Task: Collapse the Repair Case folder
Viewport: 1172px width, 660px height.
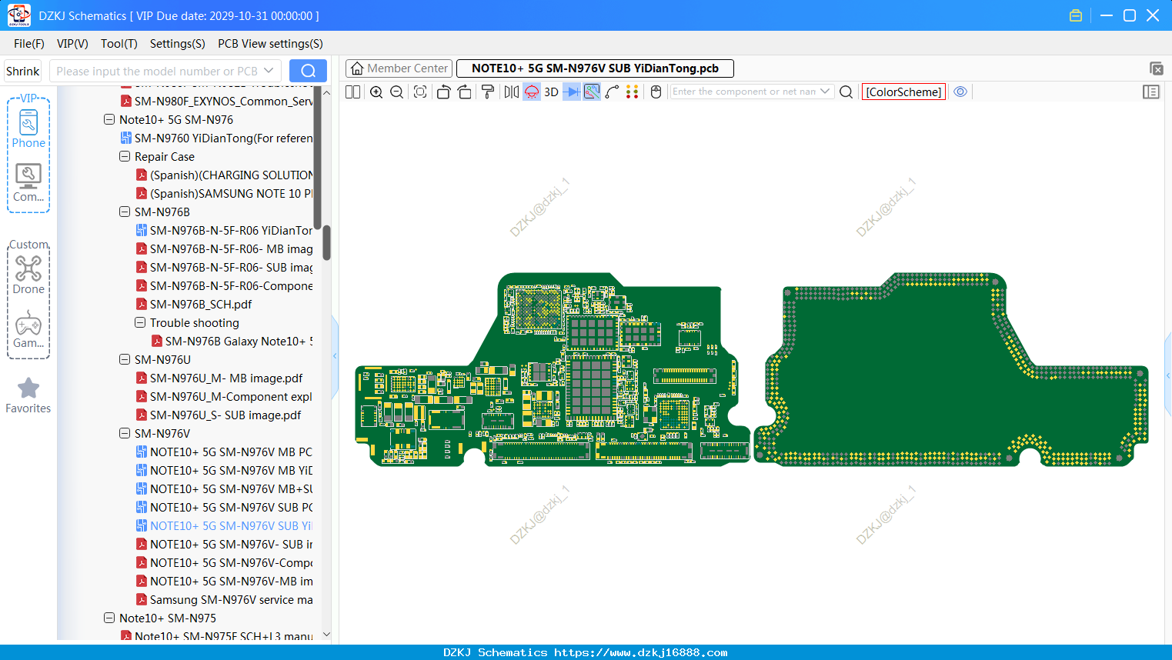Action: pyautogui.click(x=125, y=157)
